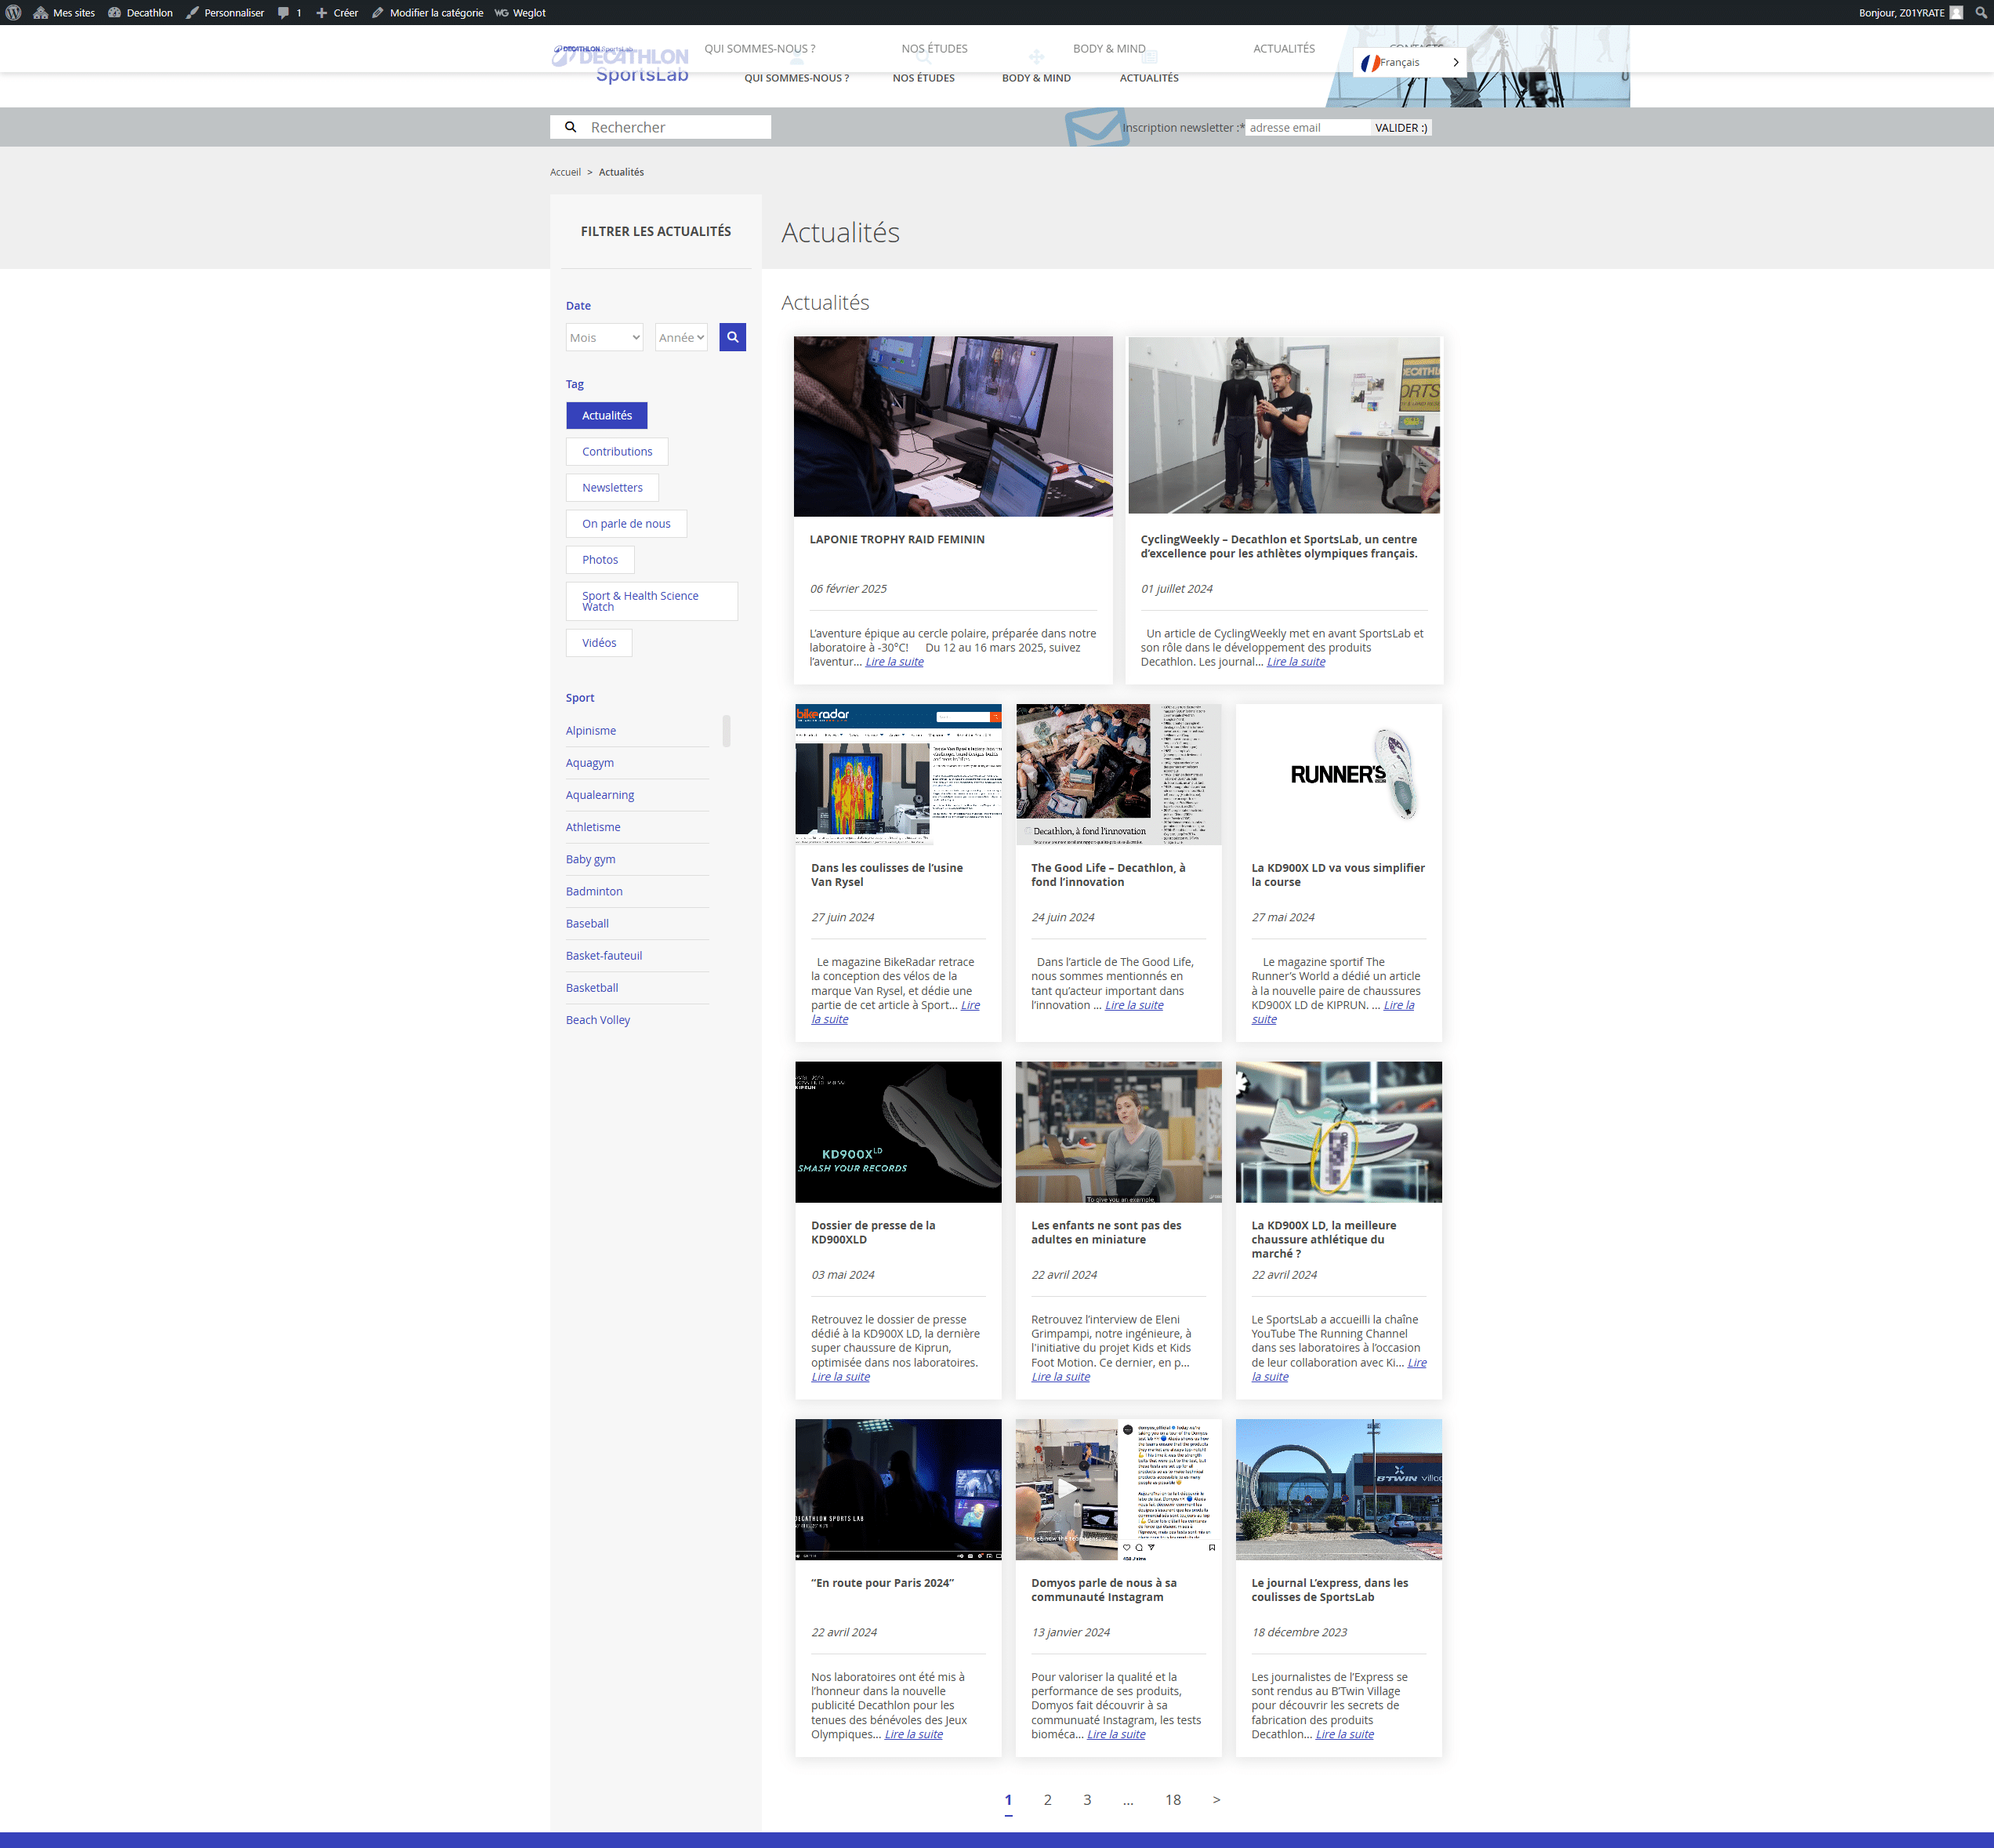This screenshot has height=1848, width=1994.
Task: Filter by Beach Volley sport
Action: pos(598,1019)
